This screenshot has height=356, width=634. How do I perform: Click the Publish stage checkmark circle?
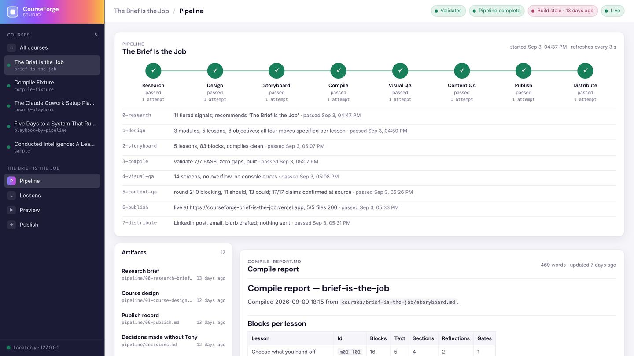click(523, 70)
